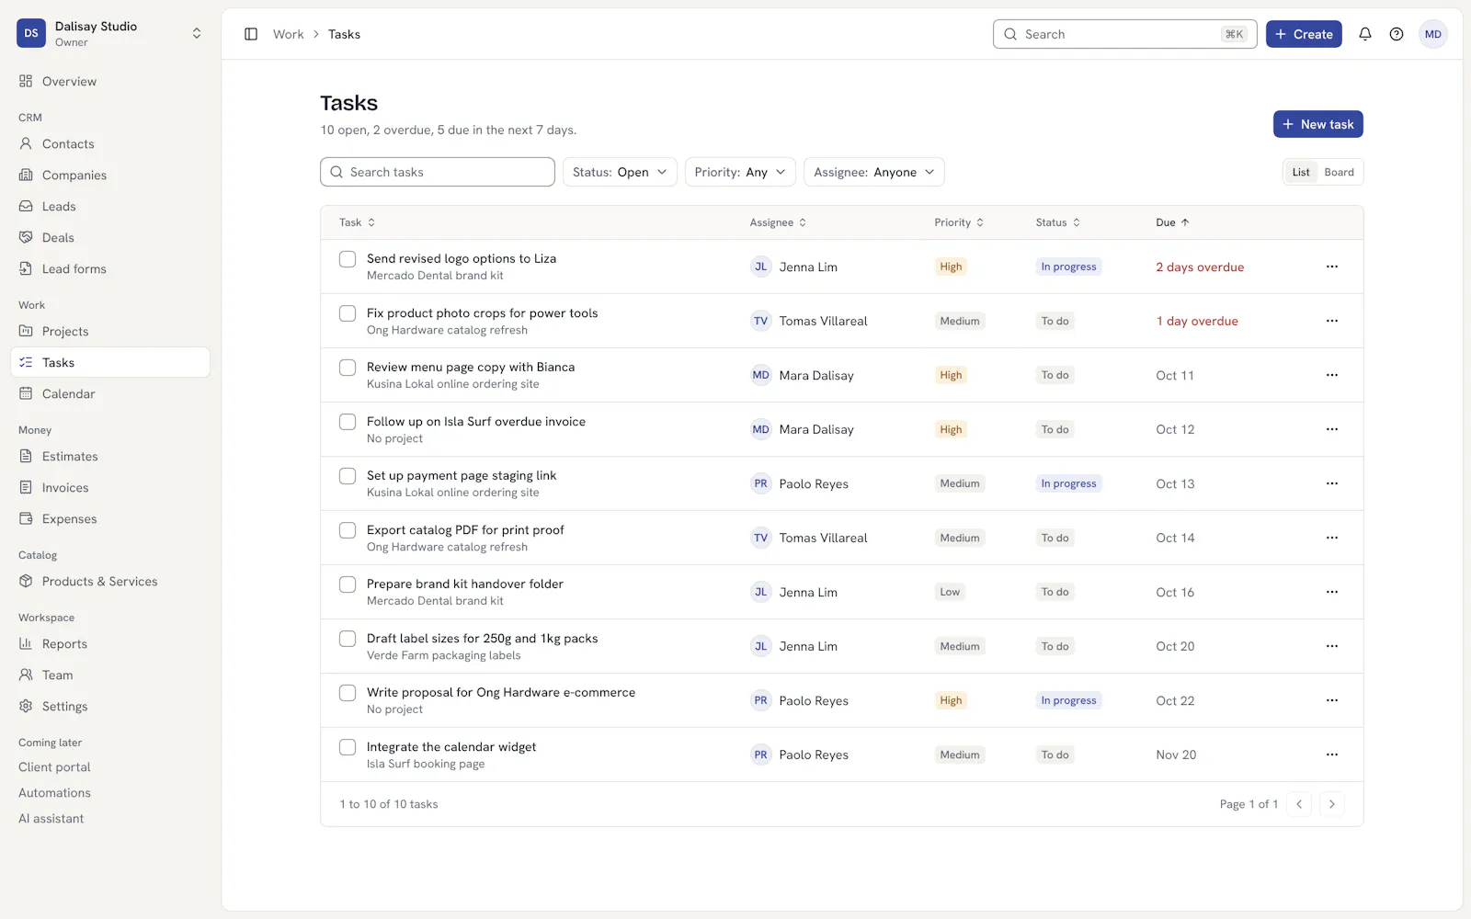Click the New task button
The height and width of the screenshot is (919, 1471).
click(x=1317, y=124)
